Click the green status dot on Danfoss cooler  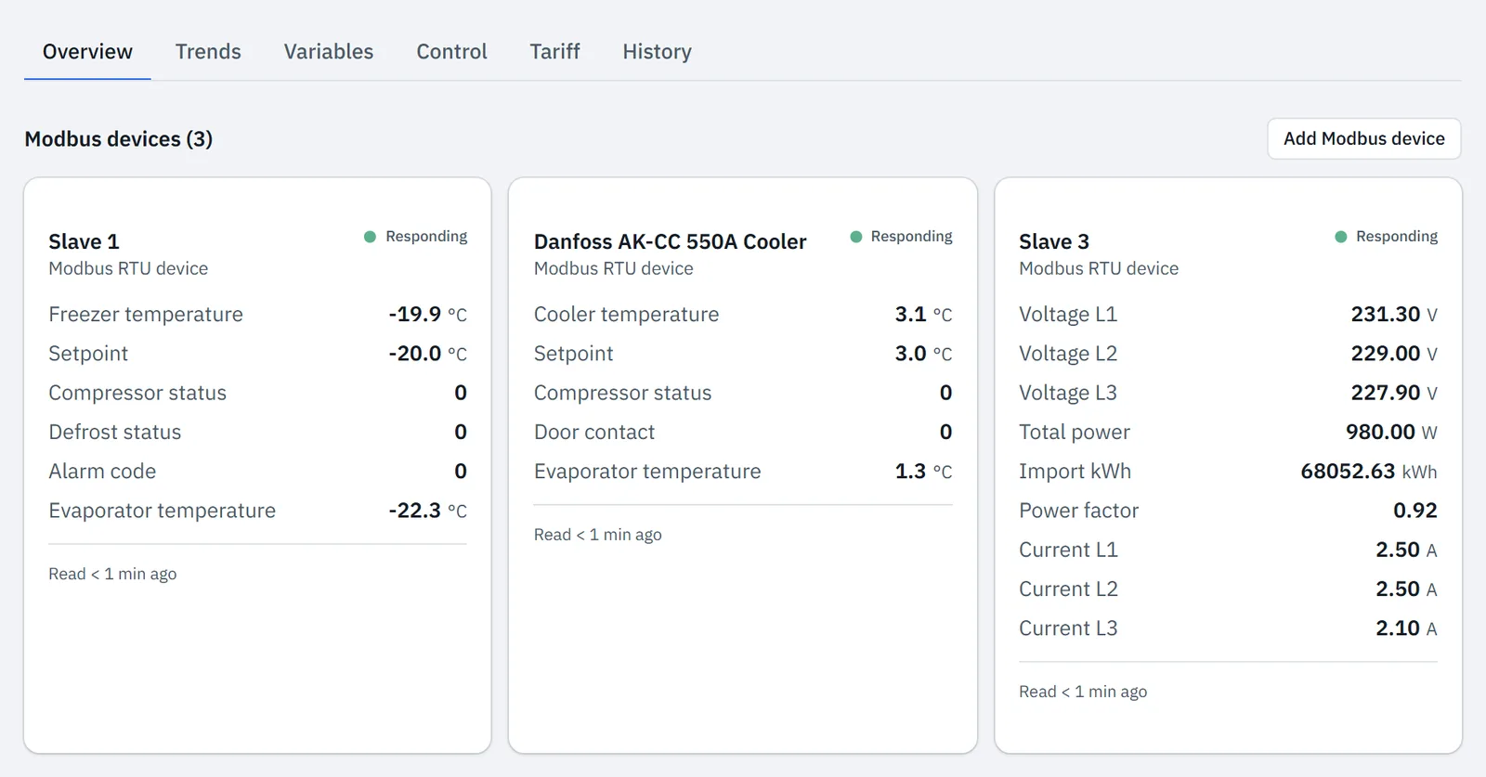coord(856,237)
